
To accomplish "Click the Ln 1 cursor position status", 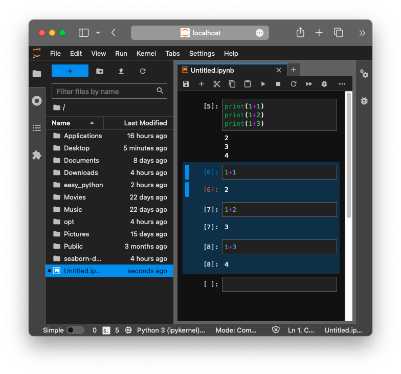I will (301, 331).
